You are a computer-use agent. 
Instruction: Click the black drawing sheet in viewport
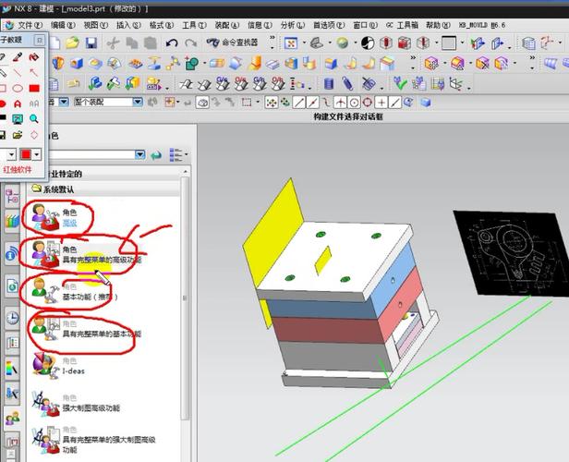513,253
